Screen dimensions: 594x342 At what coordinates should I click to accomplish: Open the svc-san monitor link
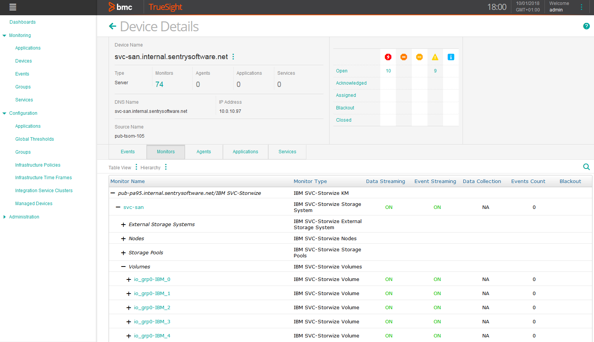coord(133,207)
